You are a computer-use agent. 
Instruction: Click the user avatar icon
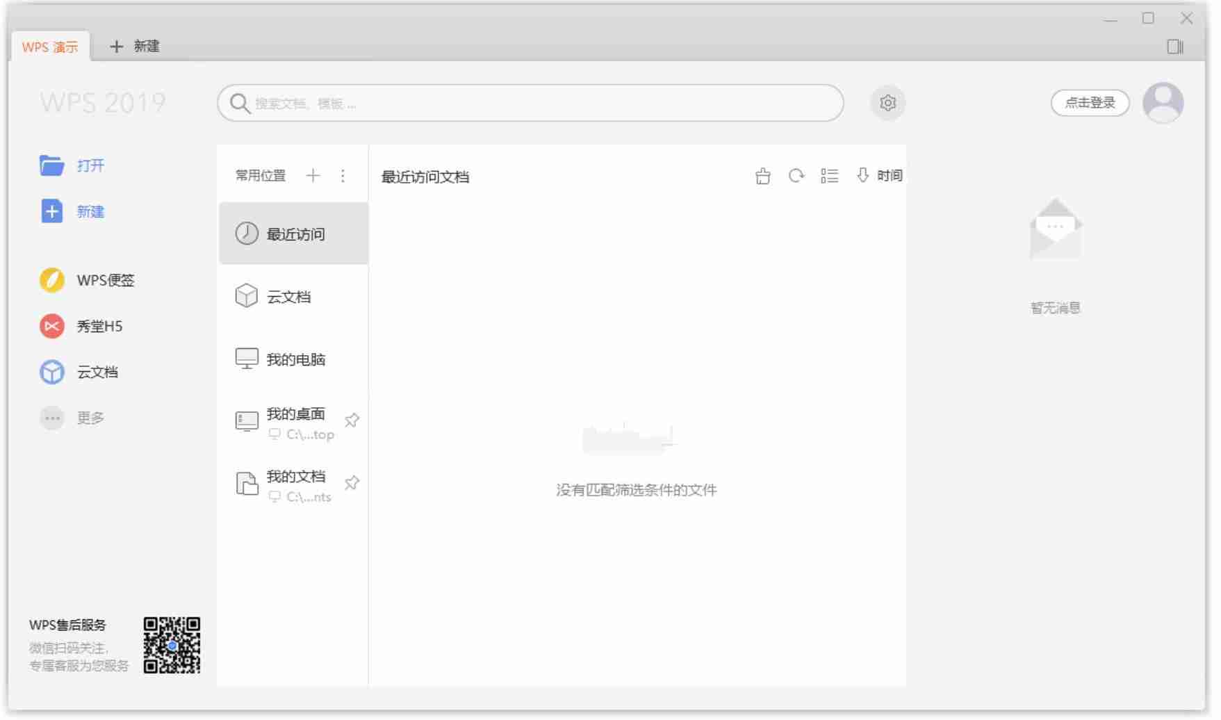point(1163,103)
